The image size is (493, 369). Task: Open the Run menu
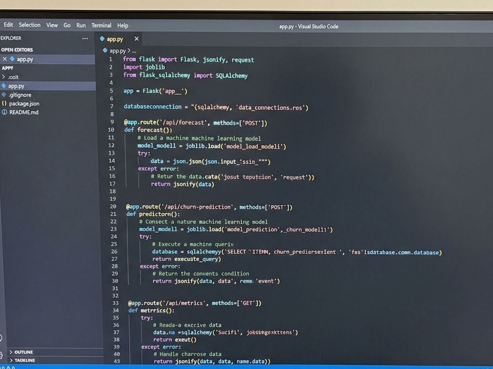pyautogui.click(x=81, y=26)
